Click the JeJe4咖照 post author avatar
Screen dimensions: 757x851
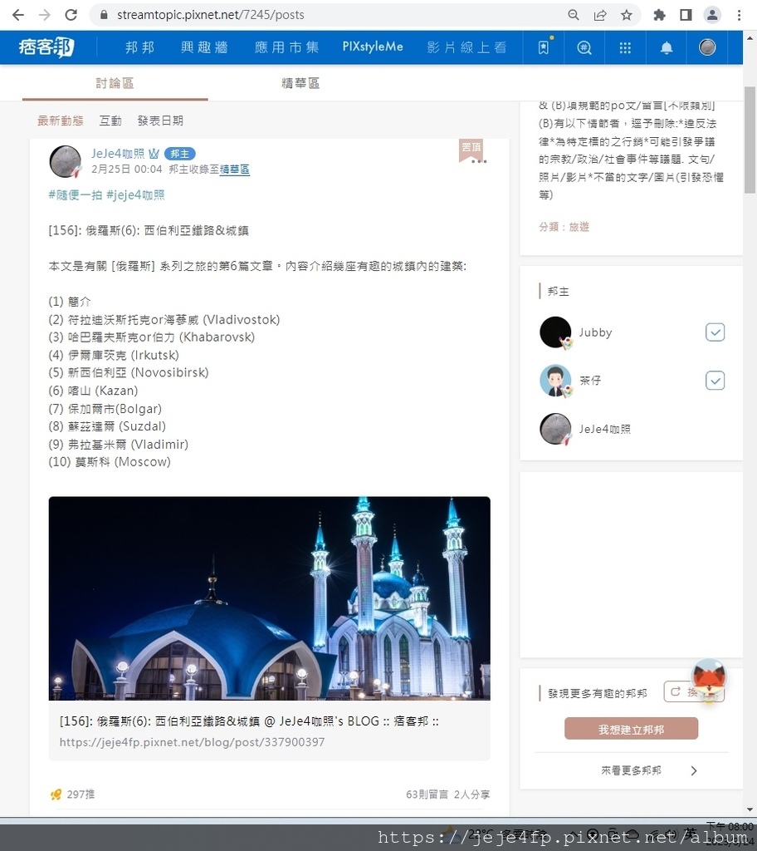click(66, 161)
